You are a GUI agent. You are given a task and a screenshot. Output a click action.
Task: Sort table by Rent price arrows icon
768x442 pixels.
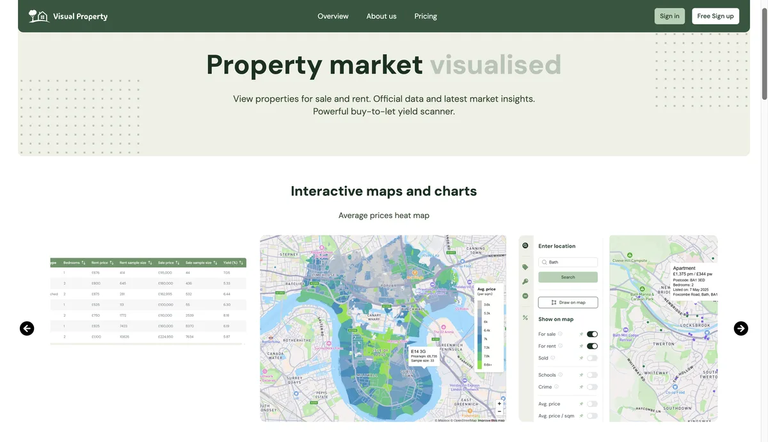coord(112,263)
